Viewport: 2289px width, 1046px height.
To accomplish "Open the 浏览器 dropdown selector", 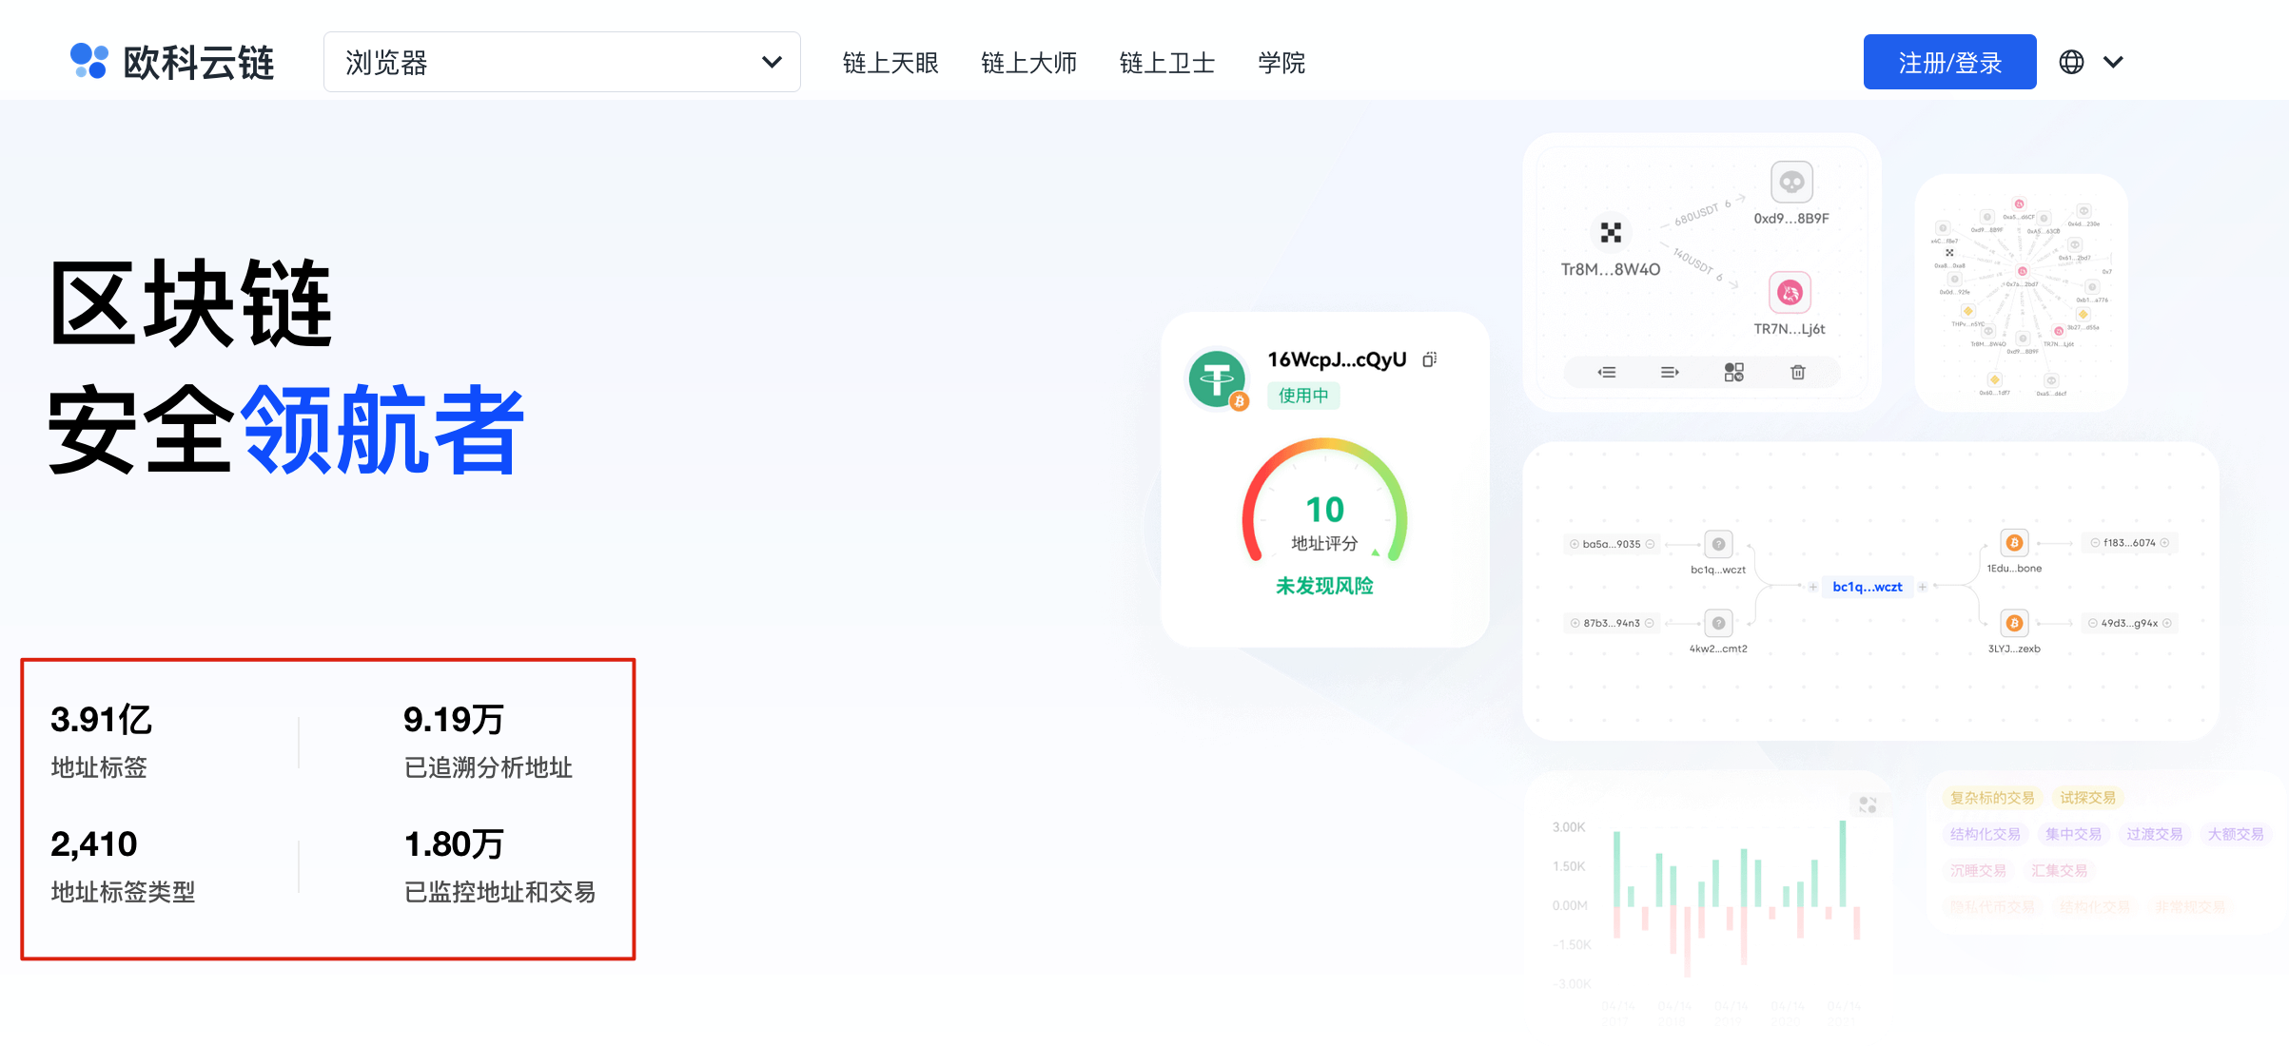I will pyautogui.click(x=561, y=63).
